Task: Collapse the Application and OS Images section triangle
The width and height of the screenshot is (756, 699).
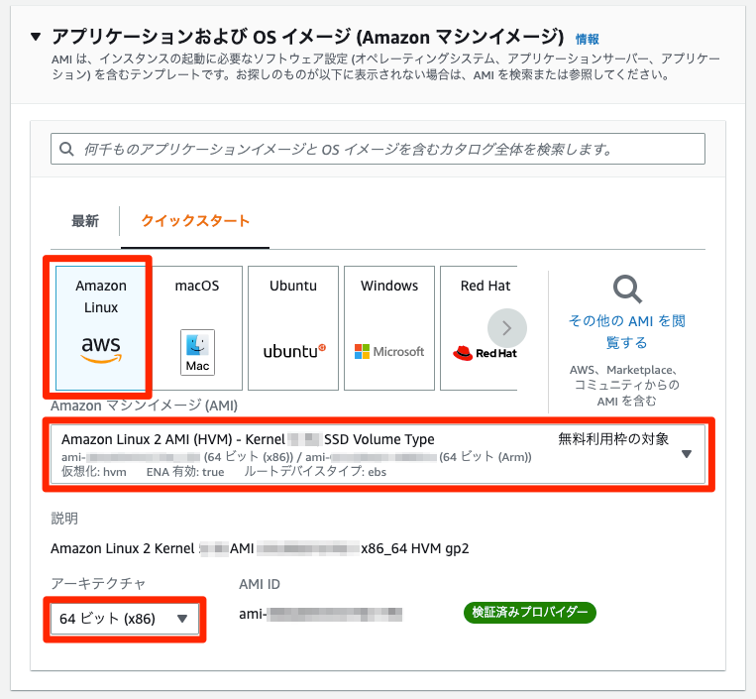Action: pos(36,37)
